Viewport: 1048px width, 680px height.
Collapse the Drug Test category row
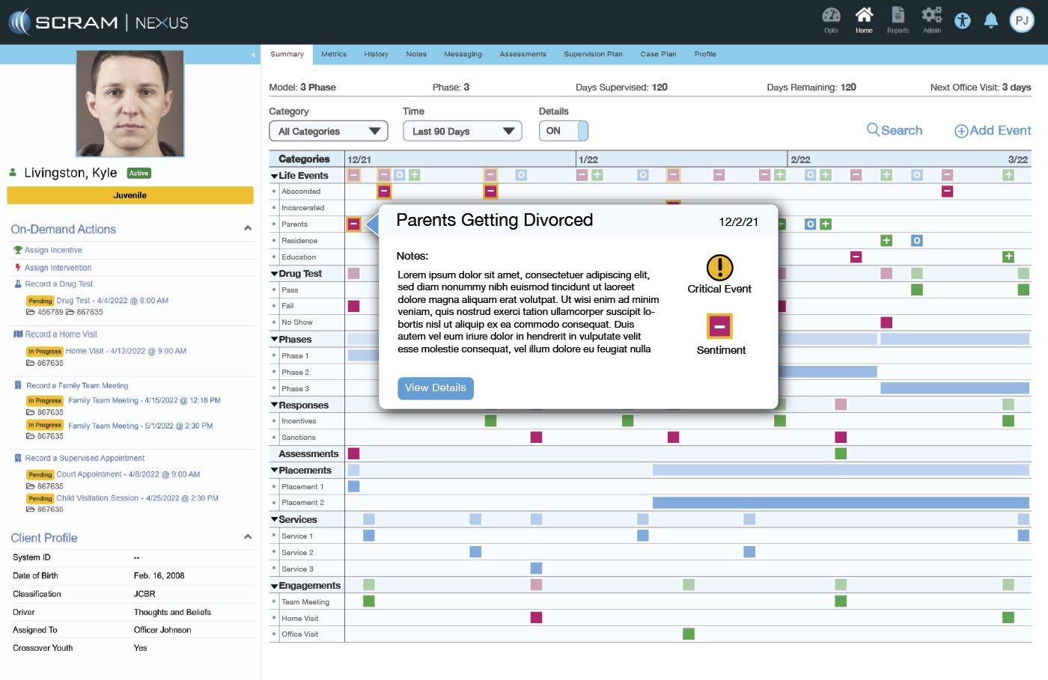[275, 274]
